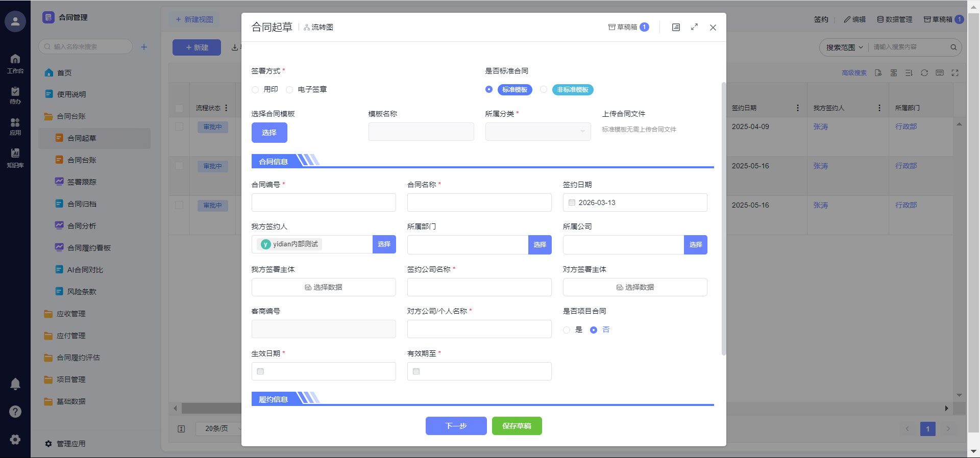980x458 pixels.
Task: Open the 所属分类 dropdown
Action: (537, 132)
